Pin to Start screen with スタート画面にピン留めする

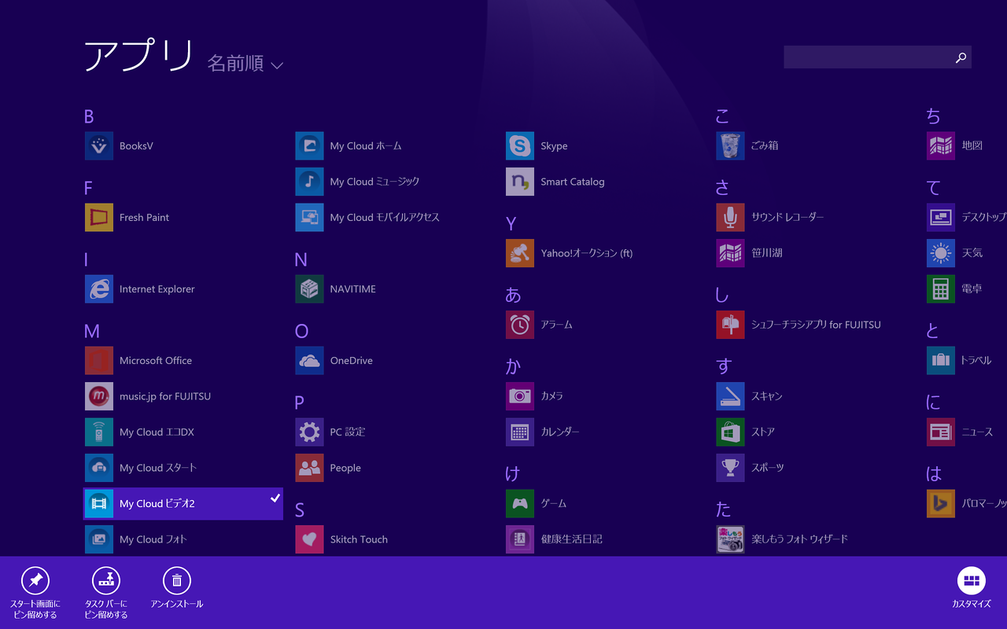(35, 581)
